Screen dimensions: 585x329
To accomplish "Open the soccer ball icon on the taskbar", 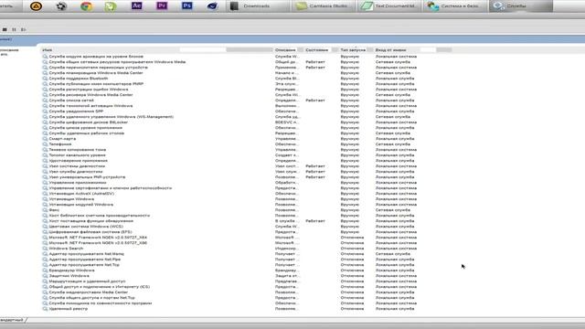I will click(x=61, y=6).
